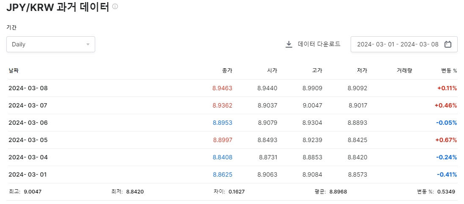Click the 고가 column header
Image resolution: width=464 pixels, height=204 pixels.
(x=317, y=70)
